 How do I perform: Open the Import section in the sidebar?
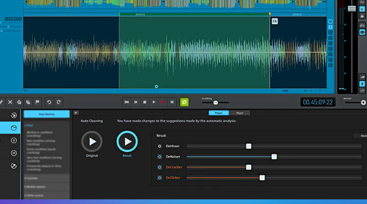click(14, 115)
